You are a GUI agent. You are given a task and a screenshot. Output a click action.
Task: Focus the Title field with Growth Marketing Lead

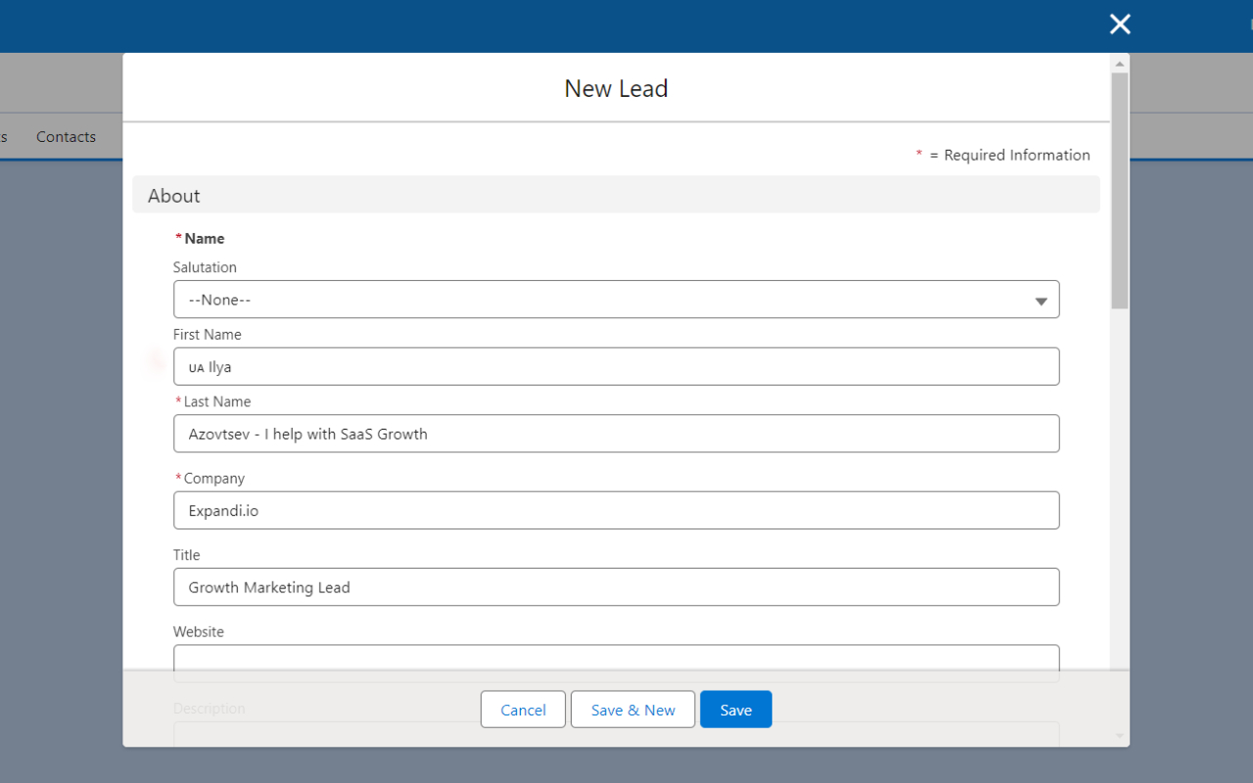(617, 586)
